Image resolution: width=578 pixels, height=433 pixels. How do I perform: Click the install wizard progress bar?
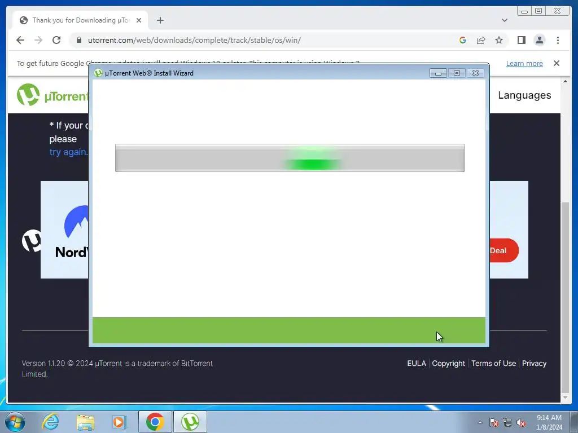[x=290, y=158]
